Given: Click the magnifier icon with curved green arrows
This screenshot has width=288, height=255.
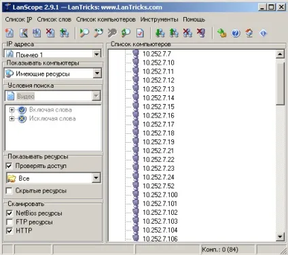Looking at the screenshot, I should tap(98, 33).
